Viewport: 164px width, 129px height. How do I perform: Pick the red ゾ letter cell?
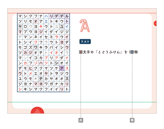[36, 63]
